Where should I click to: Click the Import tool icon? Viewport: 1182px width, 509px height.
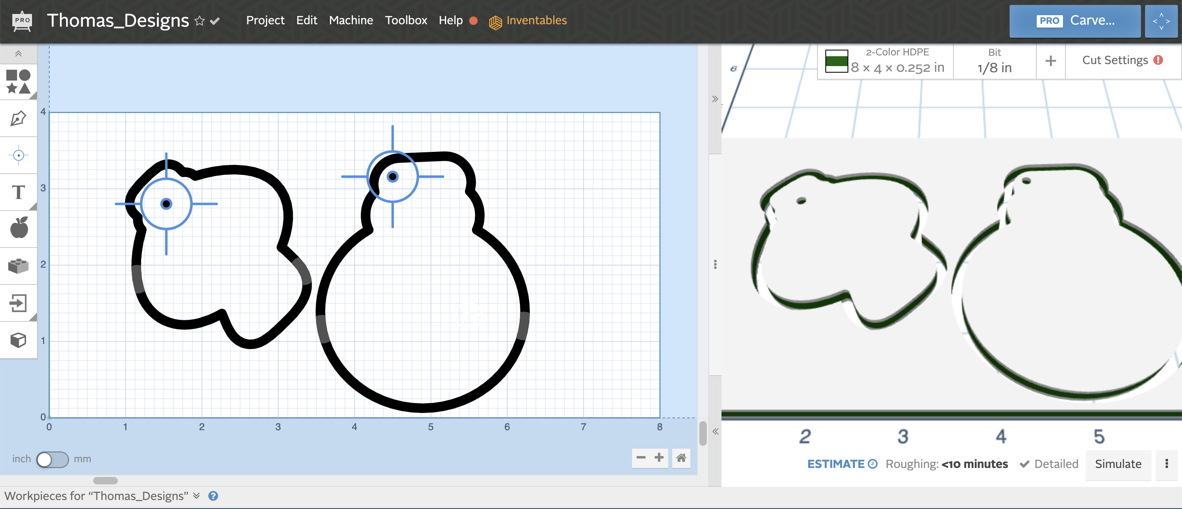pyautogui.click(x=18, y=303)
